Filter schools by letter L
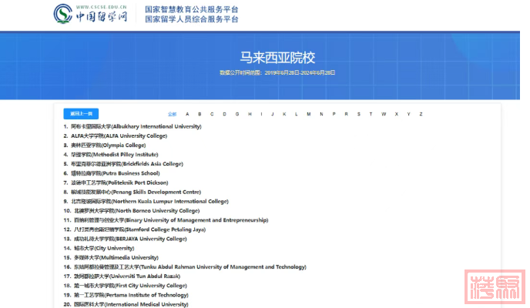 tap(296, 114)
